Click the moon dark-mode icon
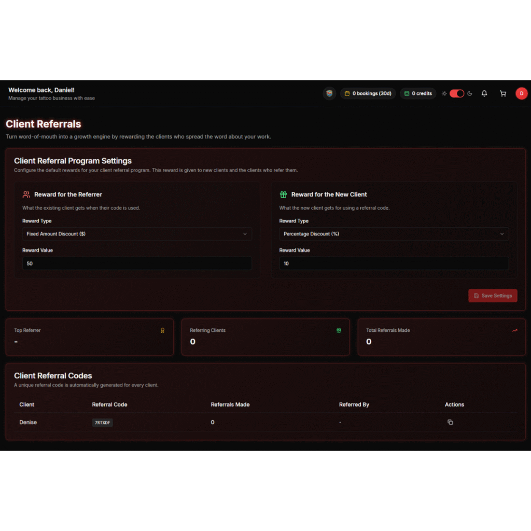531x531 pixels. click(470, 94)
